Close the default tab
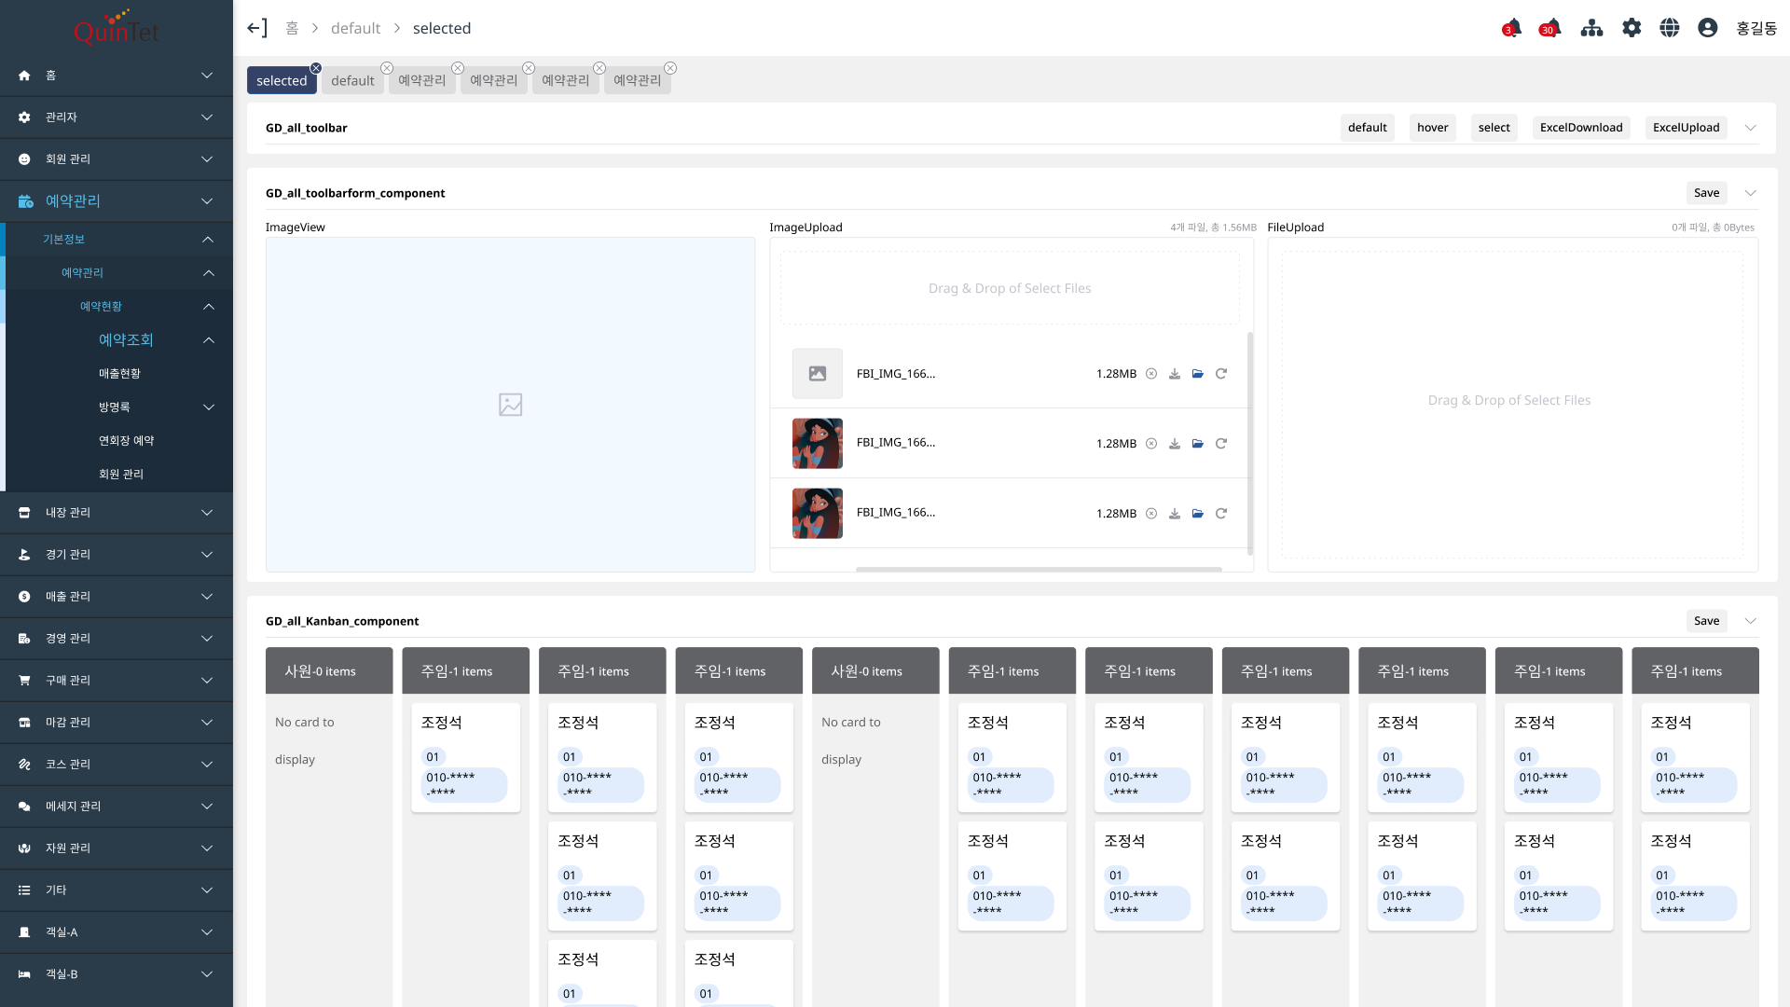This screenshot has height=1007, width=1790. [387, 68]
